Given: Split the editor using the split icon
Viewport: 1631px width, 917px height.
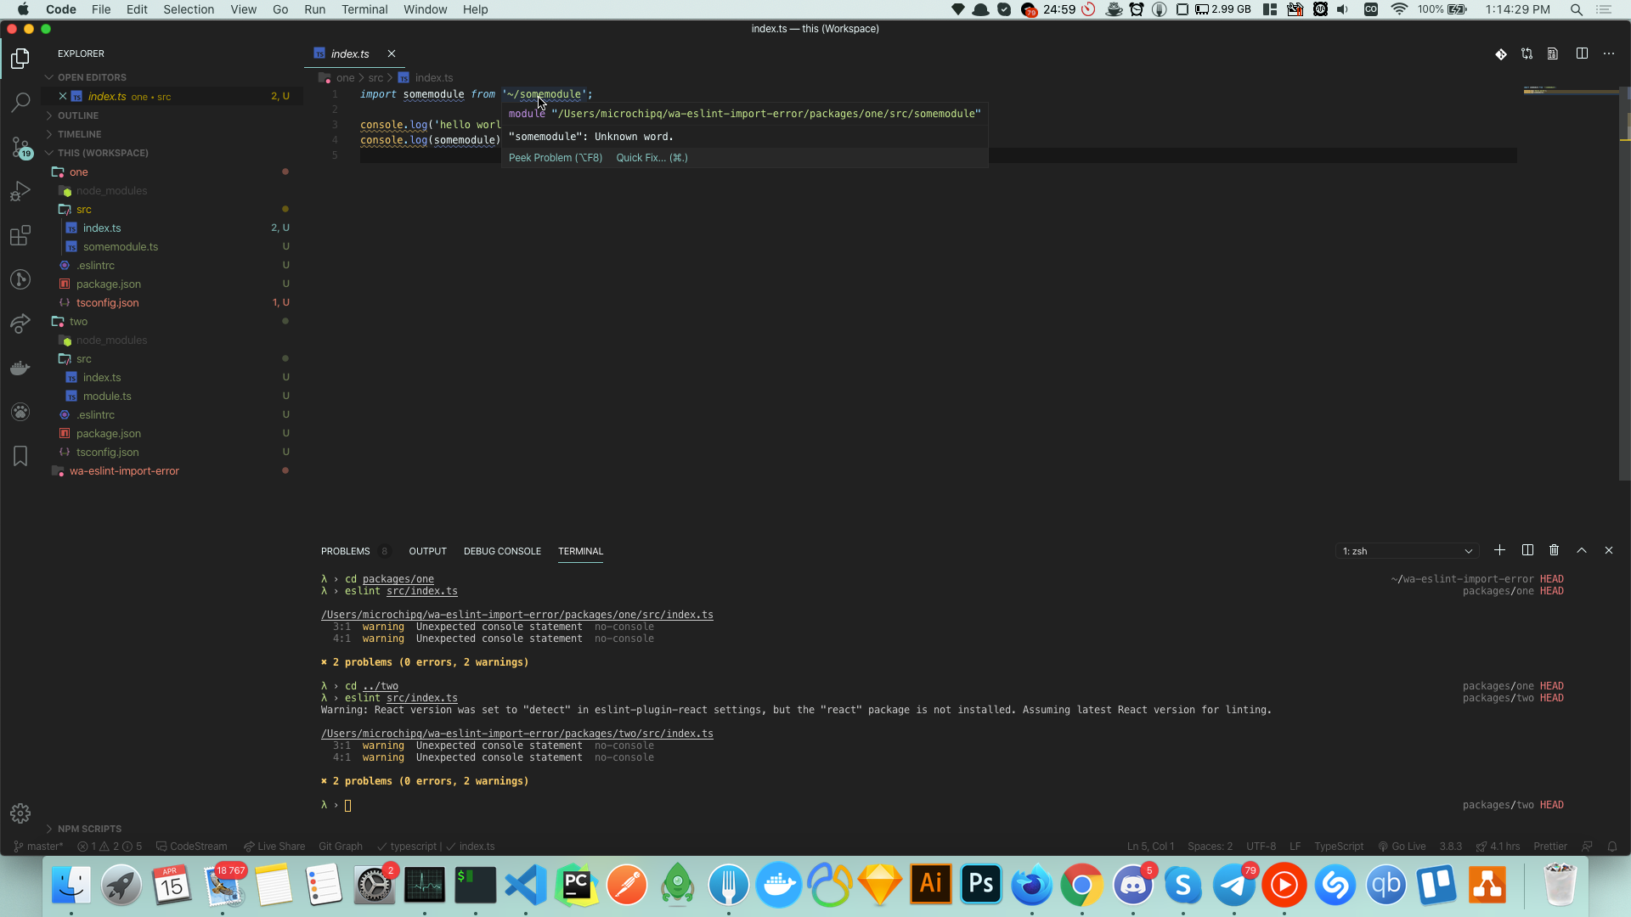Looking at the screenshot, I should click(x=1583, y=53).
